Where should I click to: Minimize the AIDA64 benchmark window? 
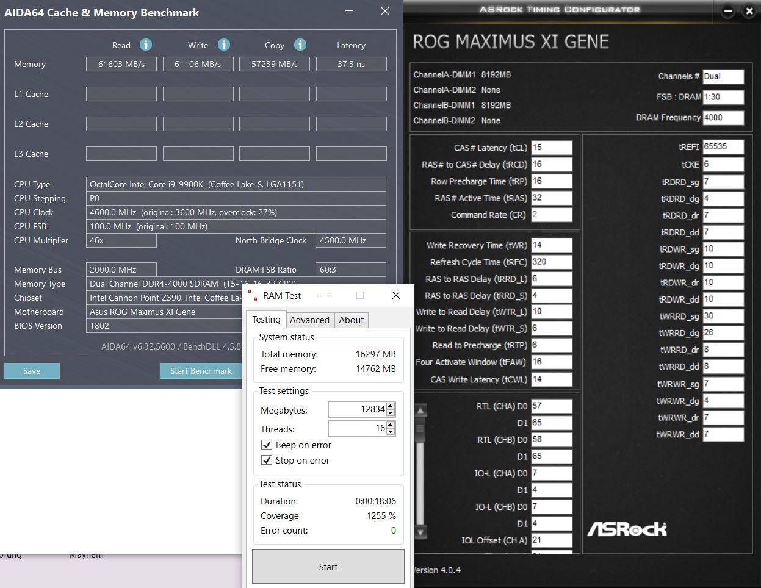[x=349, y=11]
